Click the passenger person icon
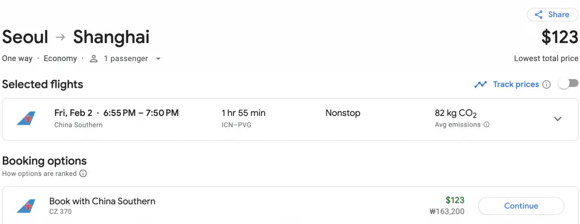Viewport: 580px width, 224px height. 94,59
